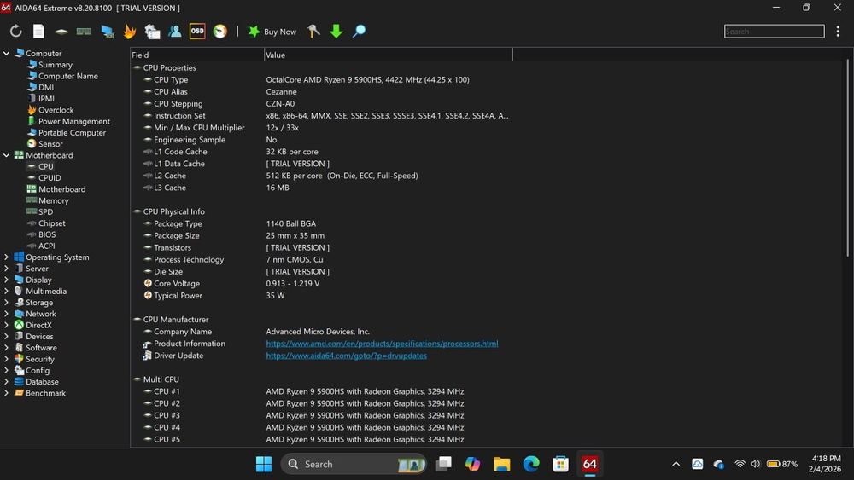Screen dimensions: 854x480
Task: Expand the Benchmark node
Action: point(7,393)
